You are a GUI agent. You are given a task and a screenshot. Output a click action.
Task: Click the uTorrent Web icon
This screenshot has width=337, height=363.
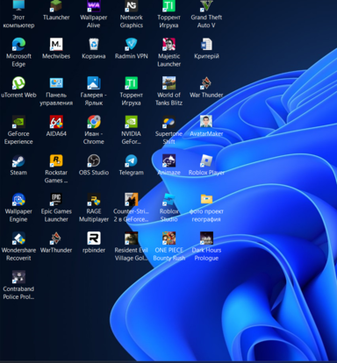click(18, 83)
